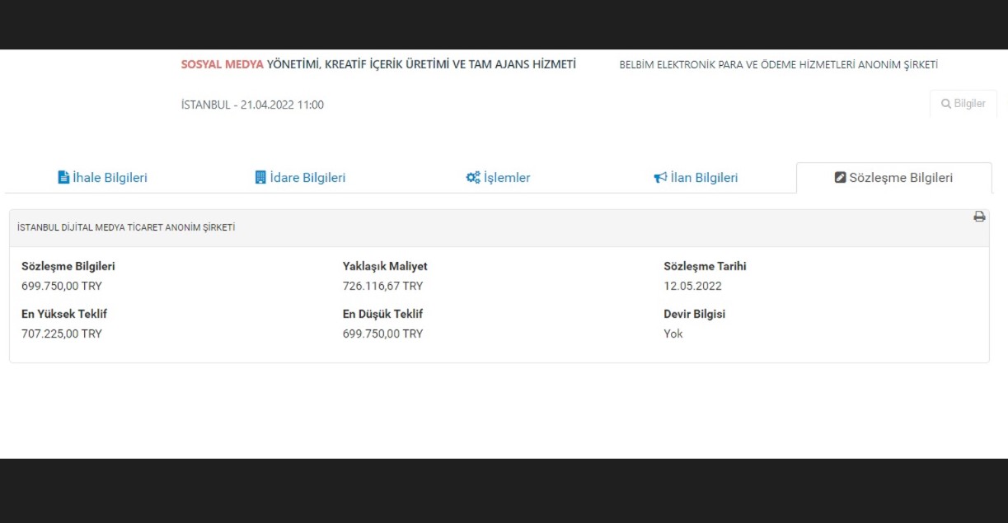Switch to the İdare Bilgileri tab
Screen dimensions: 1008x523
click(x=307, y=178)
